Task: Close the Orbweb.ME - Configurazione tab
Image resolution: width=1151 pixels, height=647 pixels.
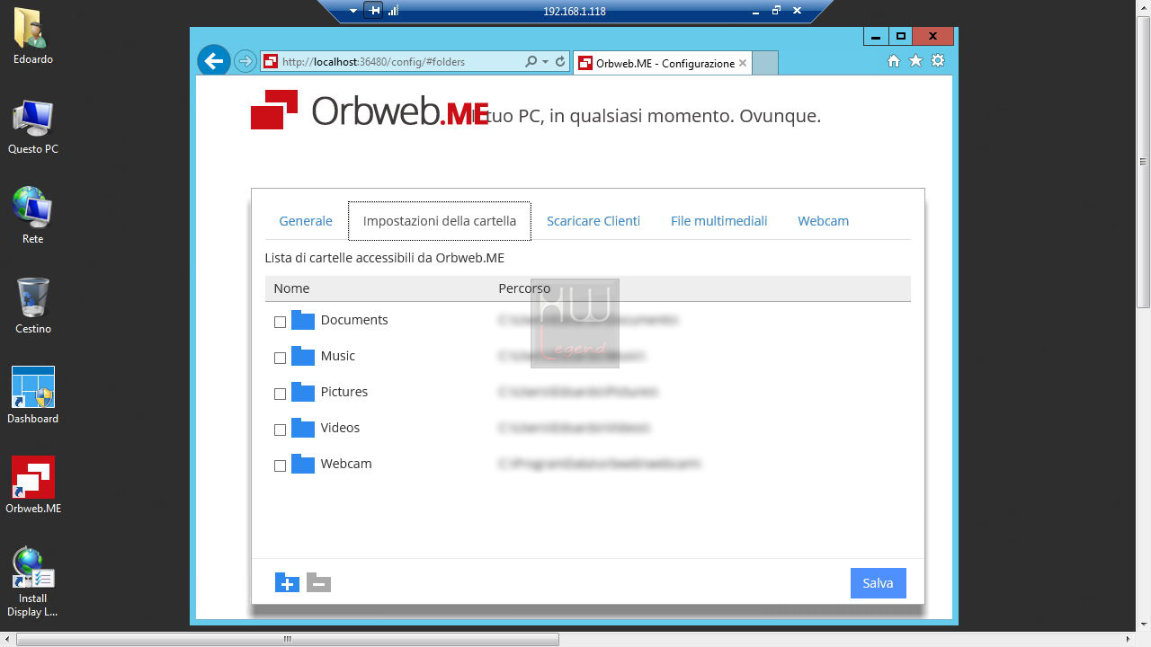Action: [x=743, y=64]
